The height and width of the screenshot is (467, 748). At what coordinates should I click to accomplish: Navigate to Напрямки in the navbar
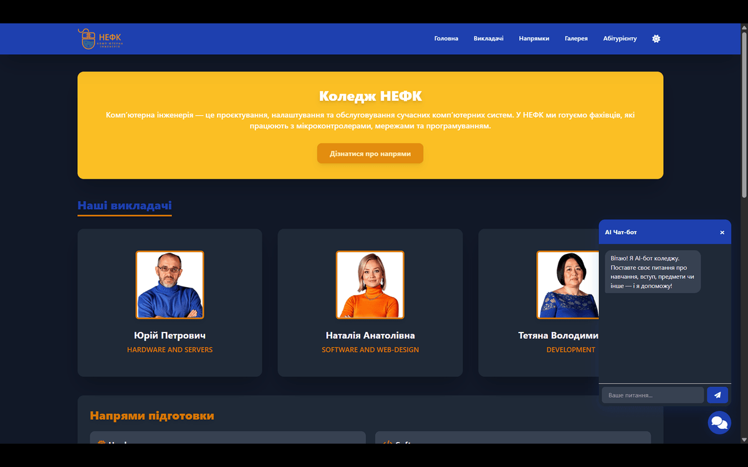534,39
